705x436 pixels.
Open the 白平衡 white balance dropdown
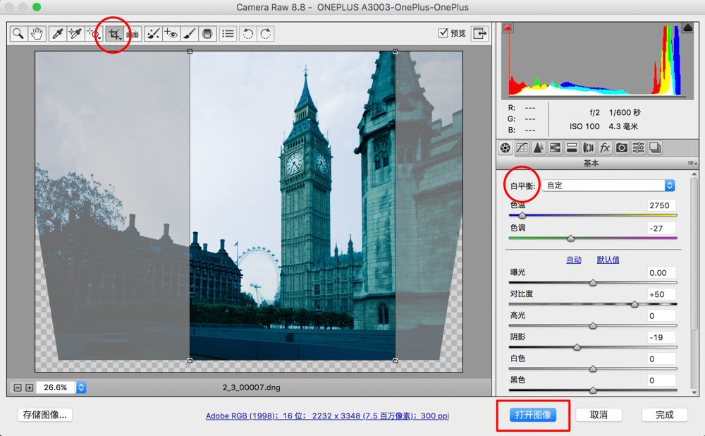(x=608, y=186)
